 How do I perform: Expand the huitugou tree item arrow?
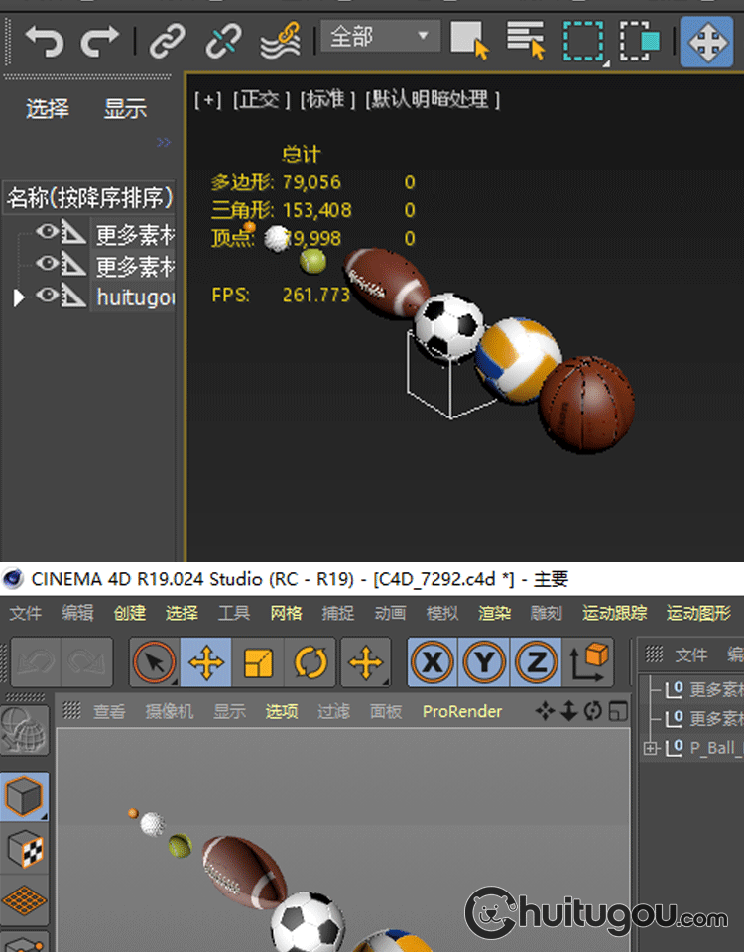click(18, 297)
